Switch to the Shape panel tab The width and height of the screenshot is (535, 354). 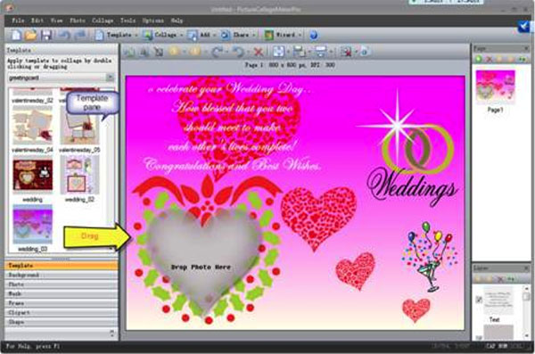pyautogui.click(x=62, y=322)
